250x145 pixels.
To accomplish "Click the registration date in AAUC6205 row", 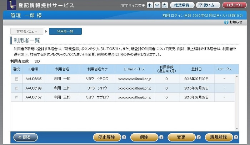I will [196, 79].
